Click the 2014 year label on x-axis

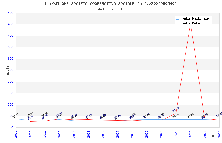coord(74,134)
